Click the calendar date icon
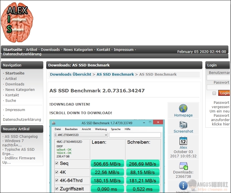This screenshot has width=231, height=193. [183, 141]
